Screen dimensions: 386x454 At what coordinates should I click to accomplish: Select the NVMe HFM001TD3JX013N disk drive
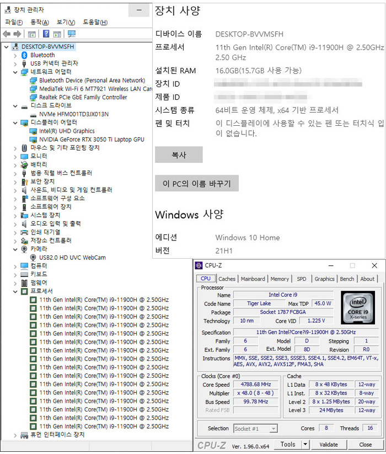pos(74,114)
